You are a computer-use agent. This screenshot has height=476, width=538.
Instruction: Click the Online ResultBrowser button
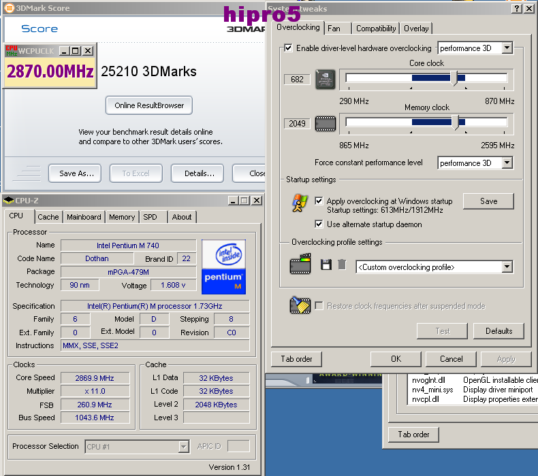(x=149, y=105)
